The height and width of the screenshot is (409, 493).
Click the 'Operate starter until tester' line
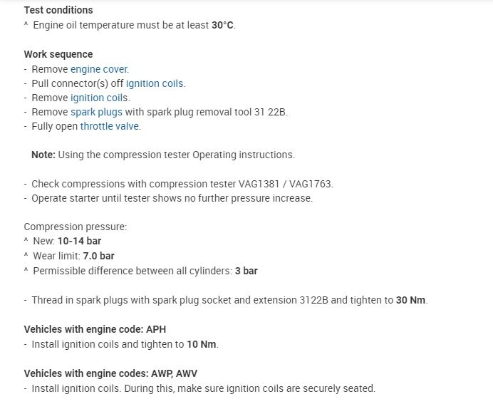click(x=172, y=198)
